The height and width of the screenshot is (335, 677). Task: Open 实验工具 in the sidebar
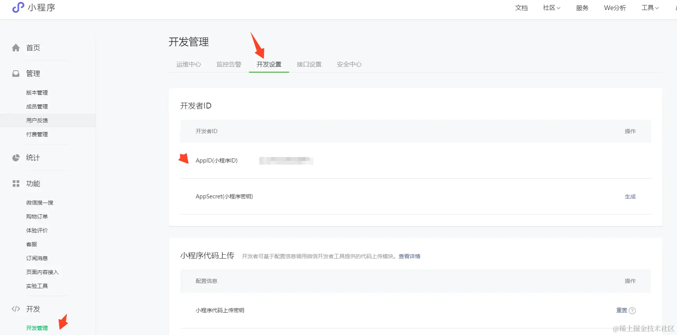(x=37, y=286)
